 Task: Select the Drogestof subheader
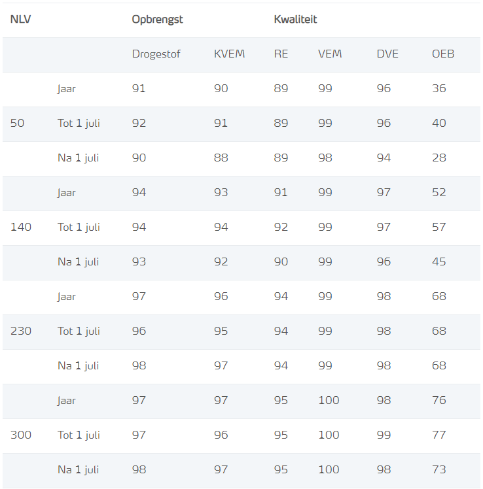coord(156,54)
